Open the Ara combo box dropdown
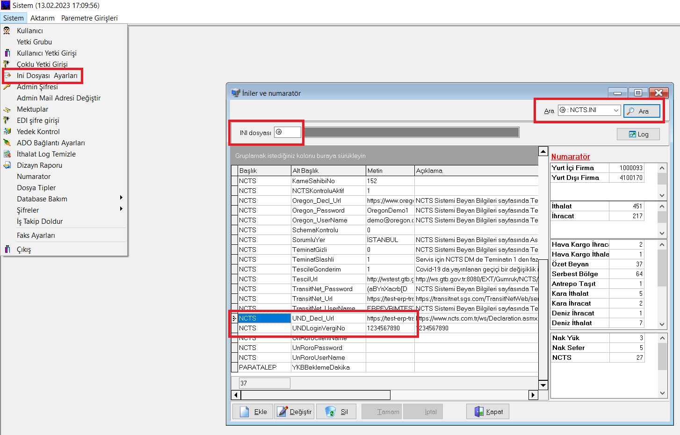The image size is (680, 435). (x=616, y=110)
